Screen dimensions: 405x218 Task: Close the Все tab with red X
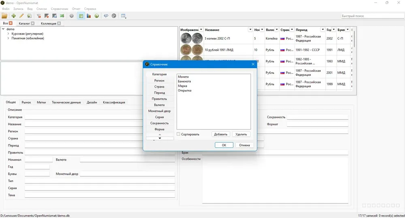point(11,23)
